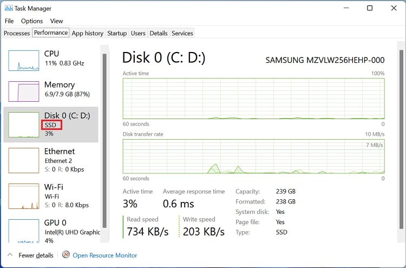
Task: Open the View menu
Action: (x=56, y=21)
